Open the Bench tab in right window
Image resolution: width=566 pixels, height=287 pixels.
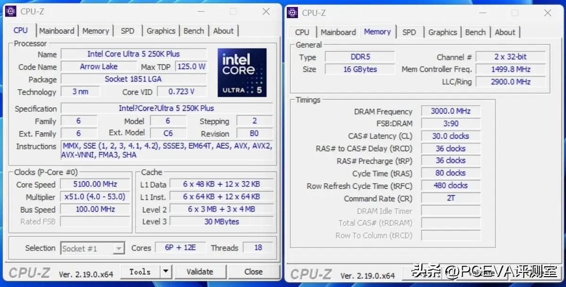[x=475, y=32]
